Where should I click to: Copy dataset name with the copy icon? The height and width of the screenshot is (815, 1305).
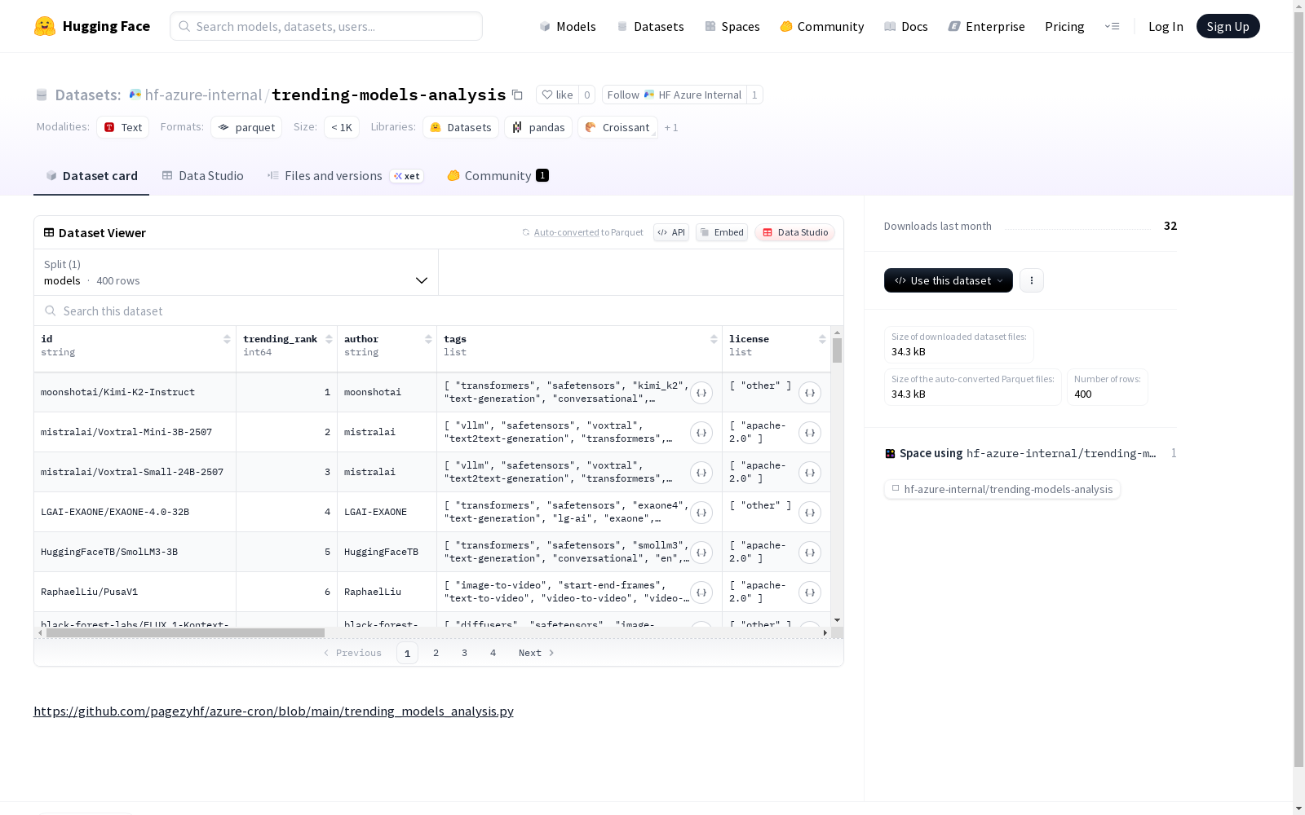[517, 95]
